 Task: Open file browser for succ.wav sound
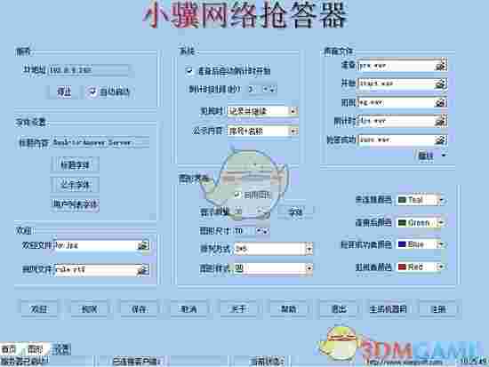point(441,140)
